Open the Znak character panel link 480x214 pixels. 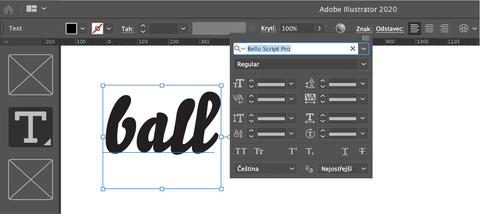pos(364,29)
